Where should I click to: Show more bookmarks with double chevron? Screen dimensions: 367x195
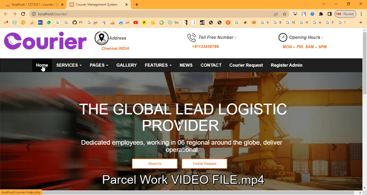coord(361,23)
